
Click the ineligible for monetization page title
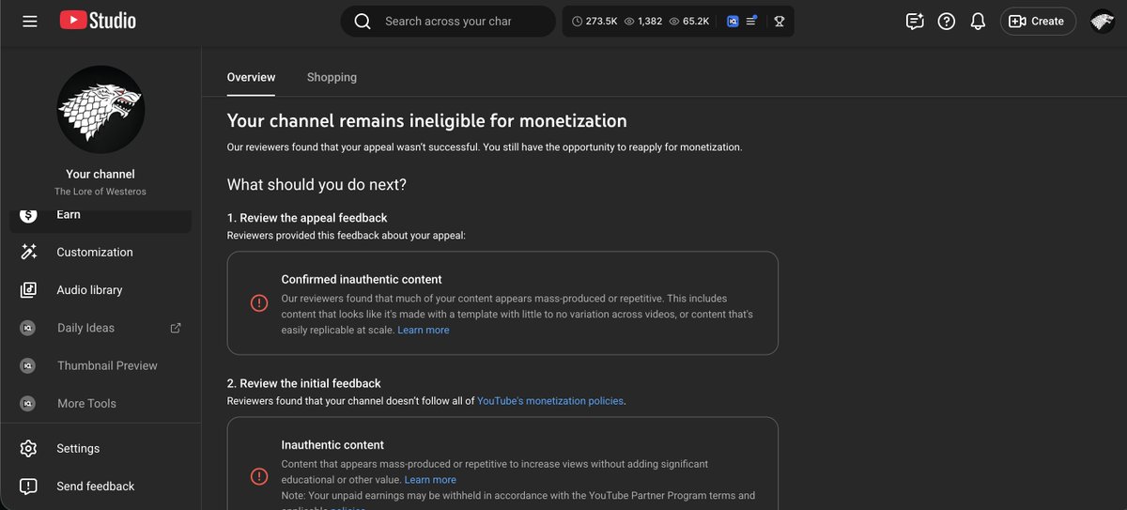(x=427, y=120)
